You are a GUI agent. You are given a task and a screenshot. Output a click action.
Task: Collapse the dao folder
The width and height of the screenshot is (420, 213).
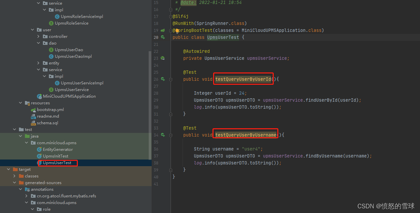(x=39, y=43)
